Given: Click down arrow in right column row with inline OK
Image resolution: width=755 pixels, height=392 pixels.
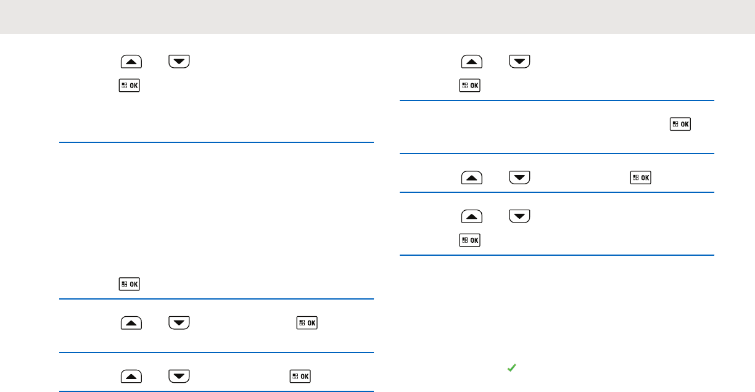Looking at the screenshot, I should point(520,178).
